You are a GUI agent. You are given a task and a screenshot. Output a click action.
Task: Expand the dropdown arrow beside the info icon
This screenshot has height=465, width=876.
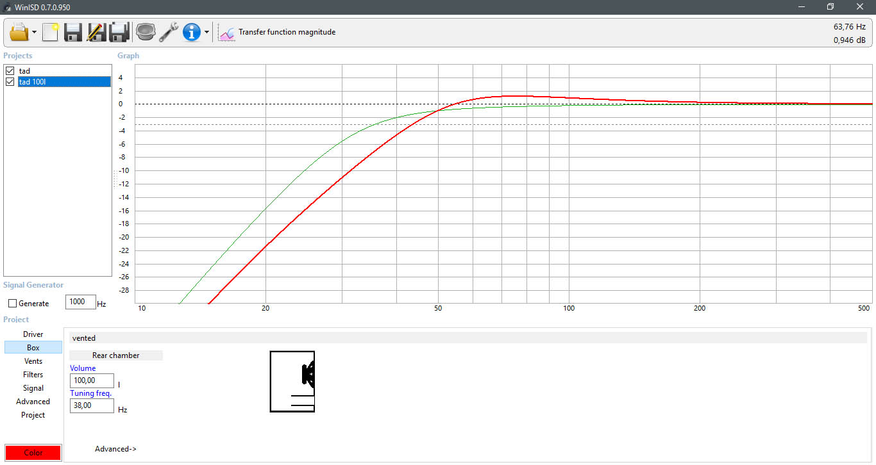(x=206, y=32)
